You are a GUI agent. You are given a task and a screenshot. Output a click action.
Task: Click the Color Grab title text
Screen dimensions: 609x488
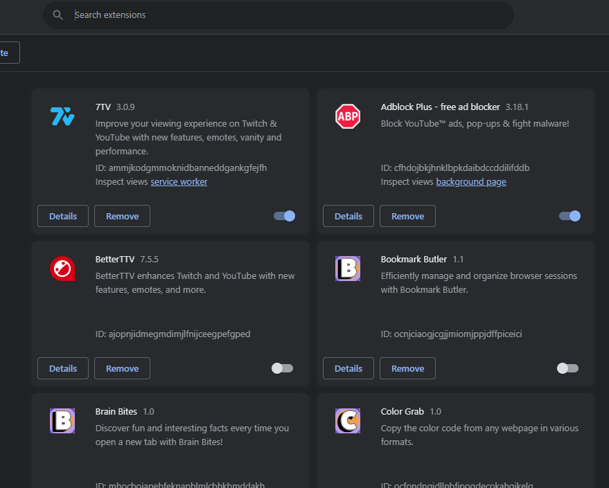pos(403,412)
